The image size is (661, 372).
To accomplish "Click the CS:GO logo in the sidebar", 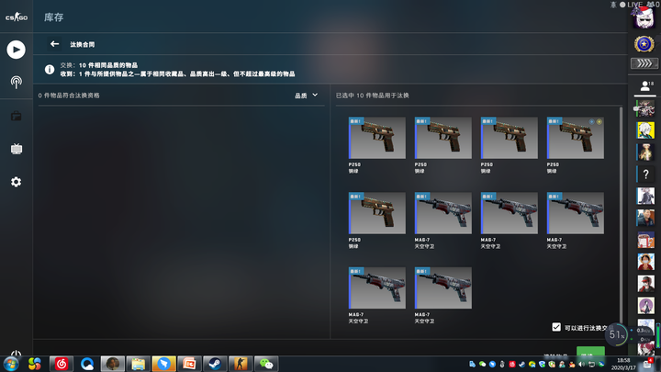I will (17, 17).
